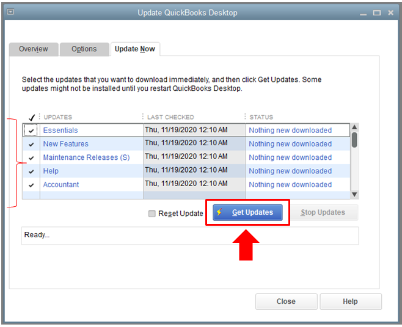
Task: Click Help row 'Nothing new downloaded' status
Action: coord(290,171)
